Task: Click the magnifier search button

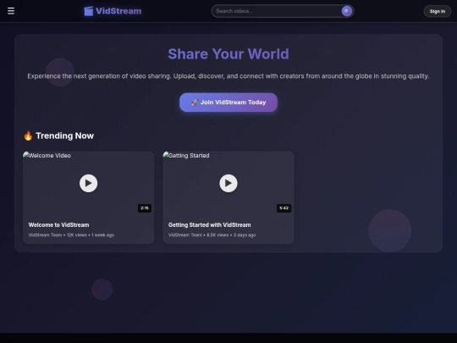Action: tap(346, 11)
